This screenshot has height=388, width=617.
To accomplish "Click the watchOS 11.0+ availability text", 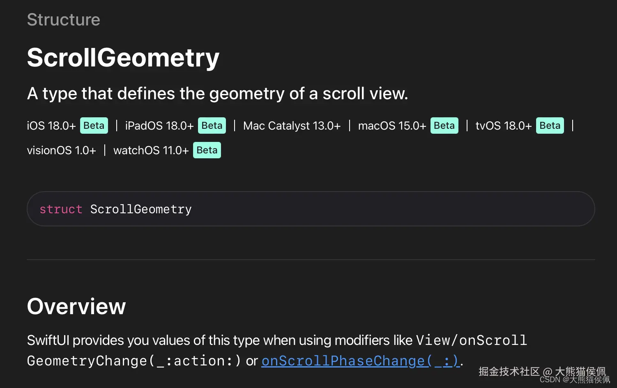I will [151, 150].
